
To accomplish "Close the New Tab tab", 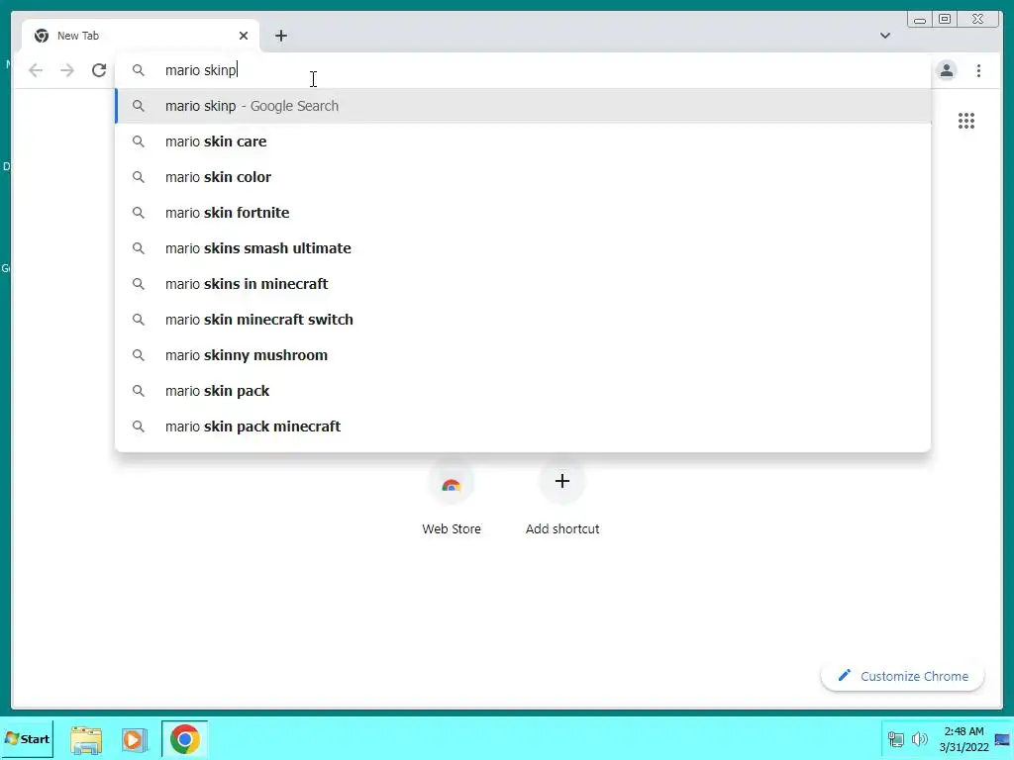I will (244, 36).
